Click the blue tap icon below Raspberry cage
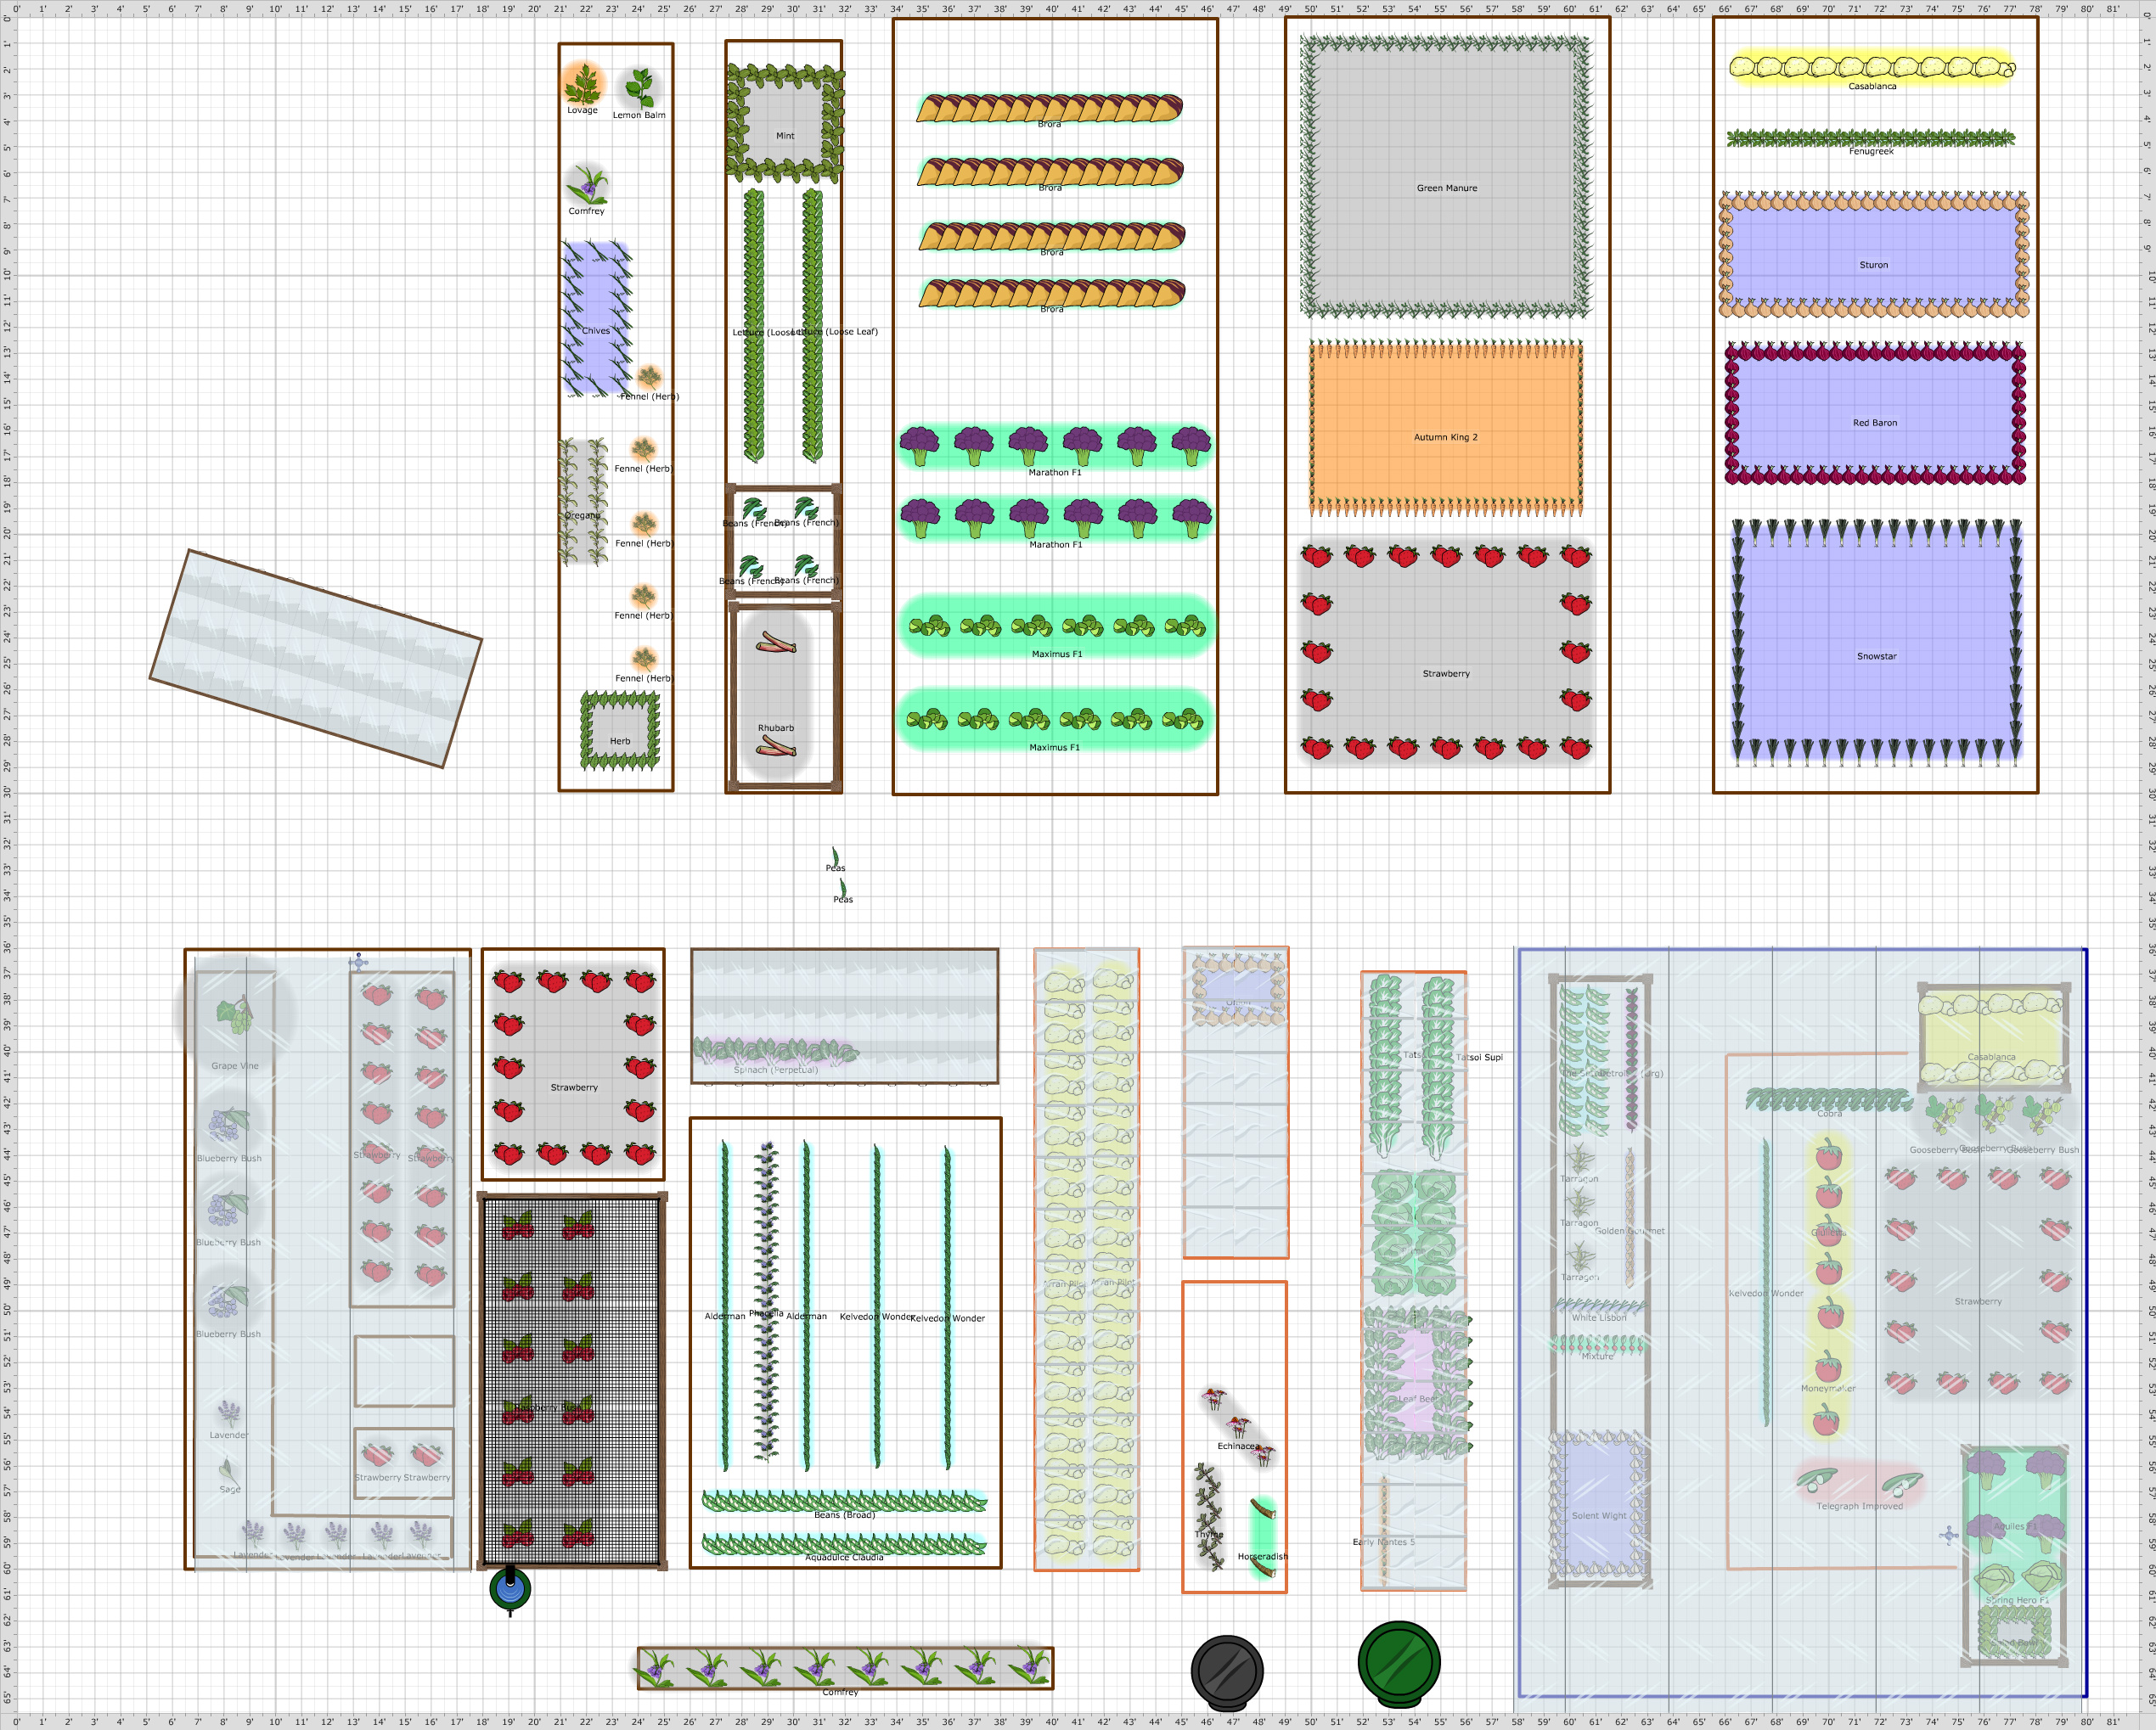Viewport: 2156px width, 1730px height. coord(510,1589)
